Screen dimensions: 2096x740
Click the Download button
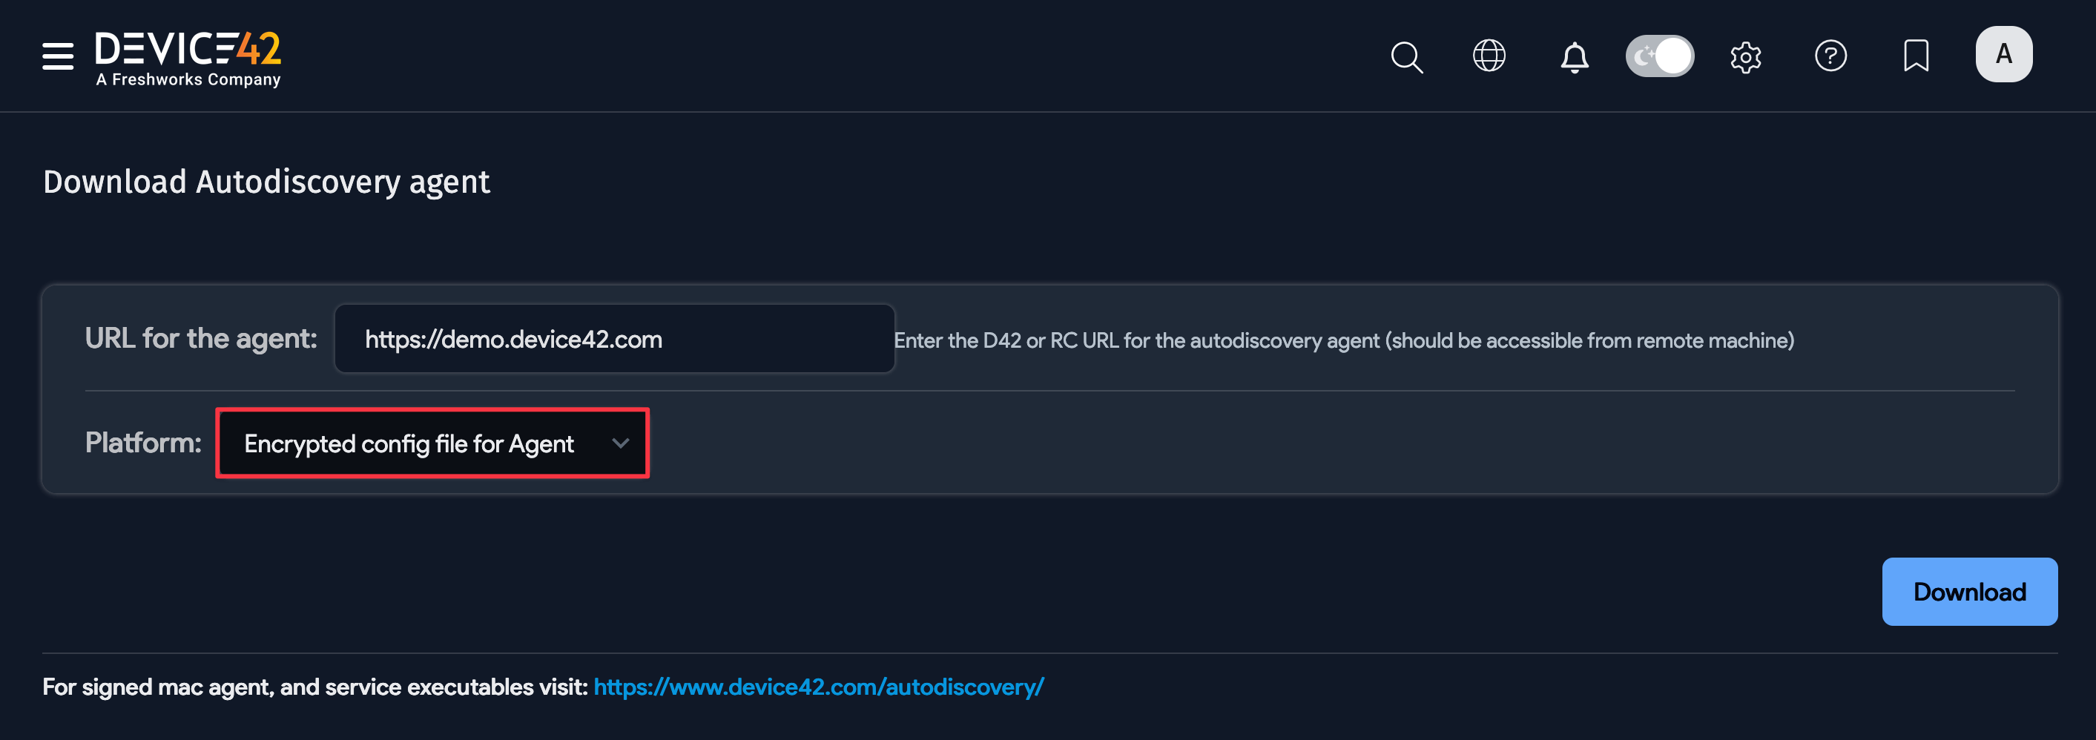[1969, 591]
